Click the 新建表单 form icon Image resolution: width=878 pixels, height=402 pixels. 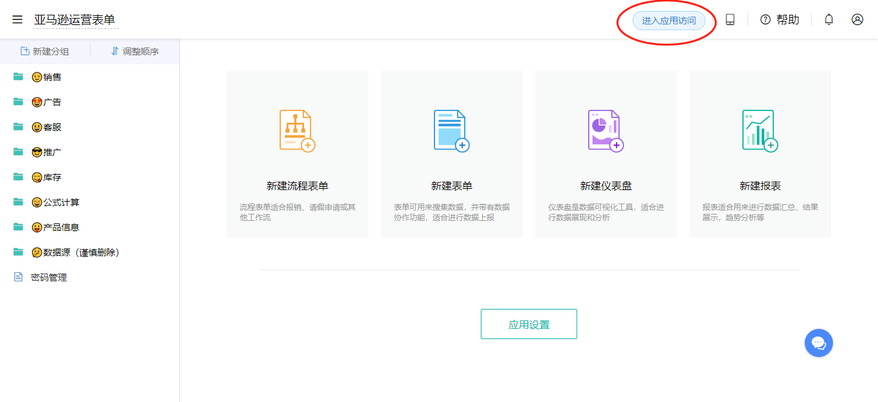click(452, 131)
